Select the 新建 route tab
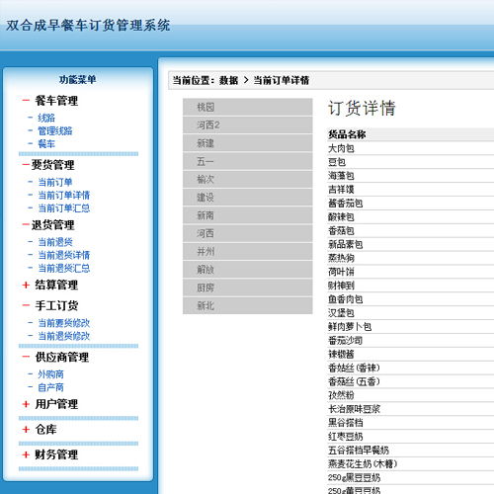494x494 pixels. point(248,143)
